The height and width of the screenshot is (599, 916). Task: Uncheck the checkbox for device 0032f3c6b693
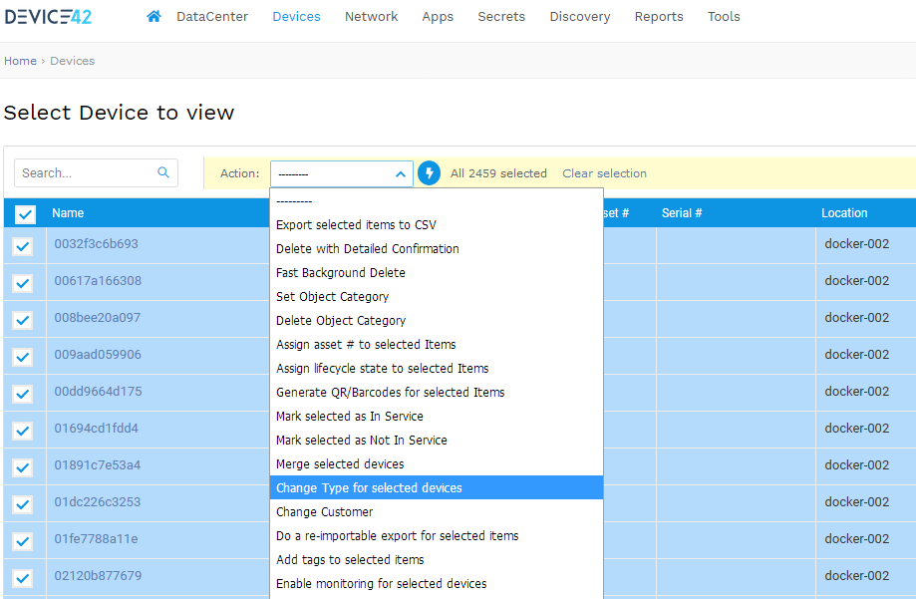tap(24, 246)
